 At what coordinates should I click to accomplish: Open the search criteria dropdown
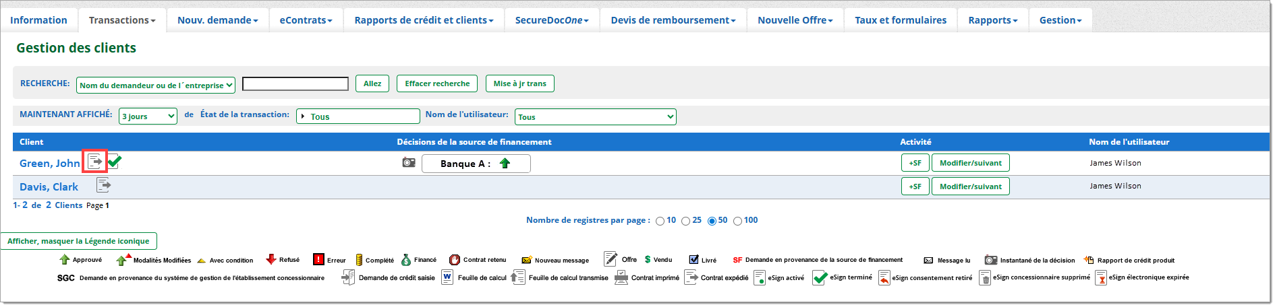(157, 85)
